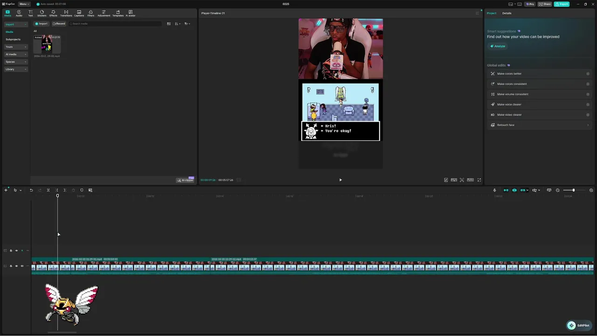Image resolution: width=597 pixels, height=336 pixels.
Task: Zoom out the timeline with minus icon
Action: click(557, 190)
